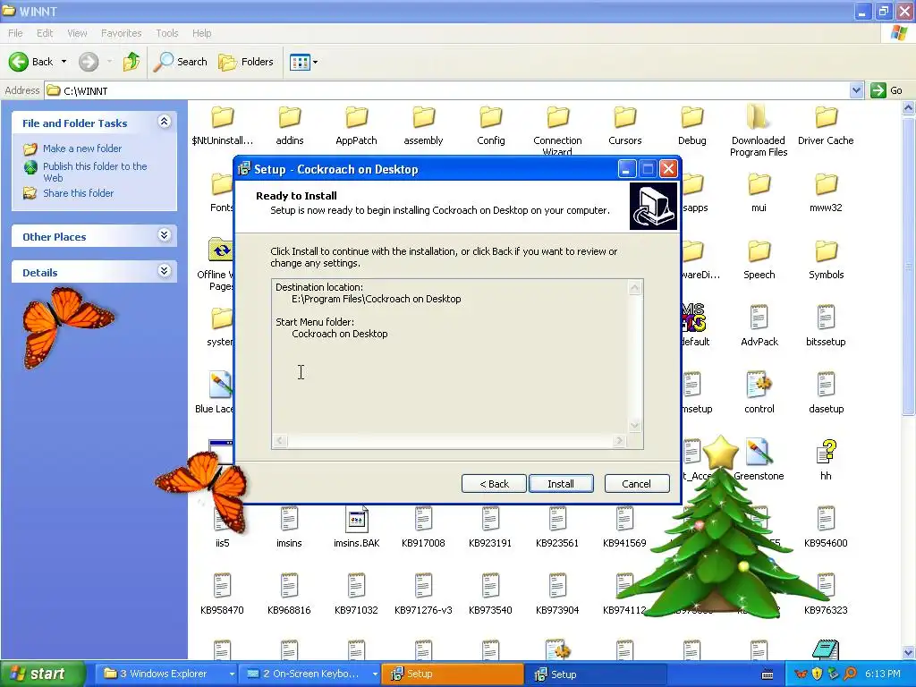Select the AppPatch folder
Screen dimensions: 916x687
[356, 125]
